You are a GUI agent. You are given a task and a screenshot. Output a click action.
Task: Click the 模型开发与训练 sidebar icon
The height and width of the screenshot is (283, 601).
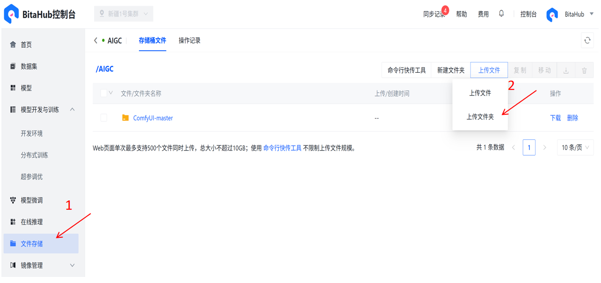coord(13,110)
